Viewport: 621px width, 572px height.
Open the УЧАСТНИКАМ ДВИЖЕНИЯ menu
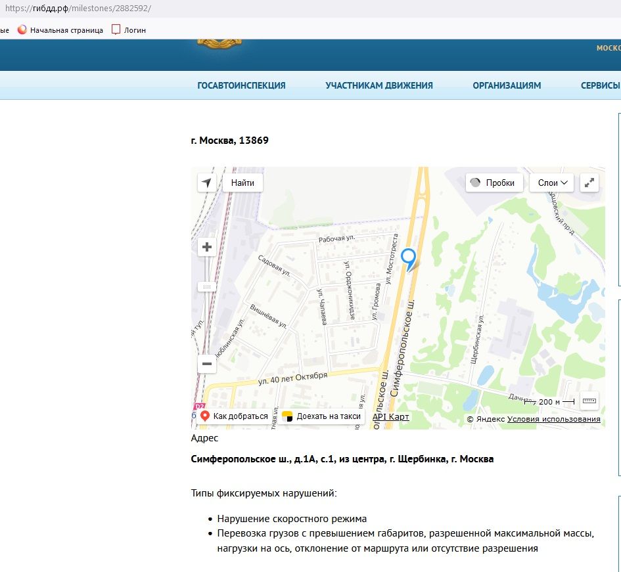pos(379,85)
